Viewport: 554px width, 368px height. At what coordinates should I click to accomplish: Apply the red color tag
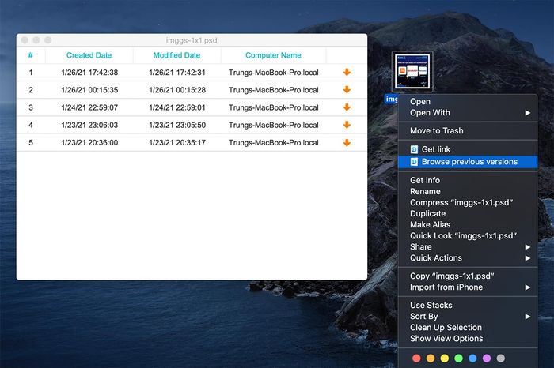[x=416, y=359]
